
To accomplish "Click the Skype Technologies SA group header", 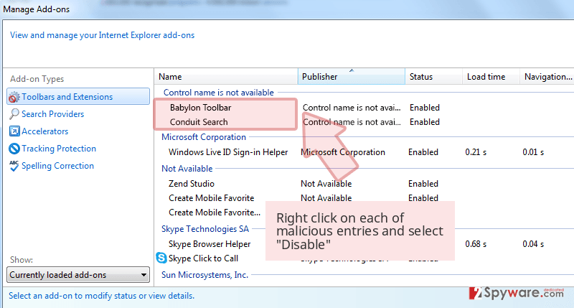I will [x=205, y=229].
